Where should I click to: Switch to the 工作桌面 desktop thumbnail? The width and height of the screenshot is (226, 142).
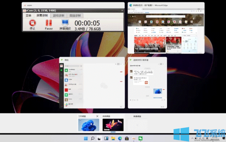click(x=89, y=125)
